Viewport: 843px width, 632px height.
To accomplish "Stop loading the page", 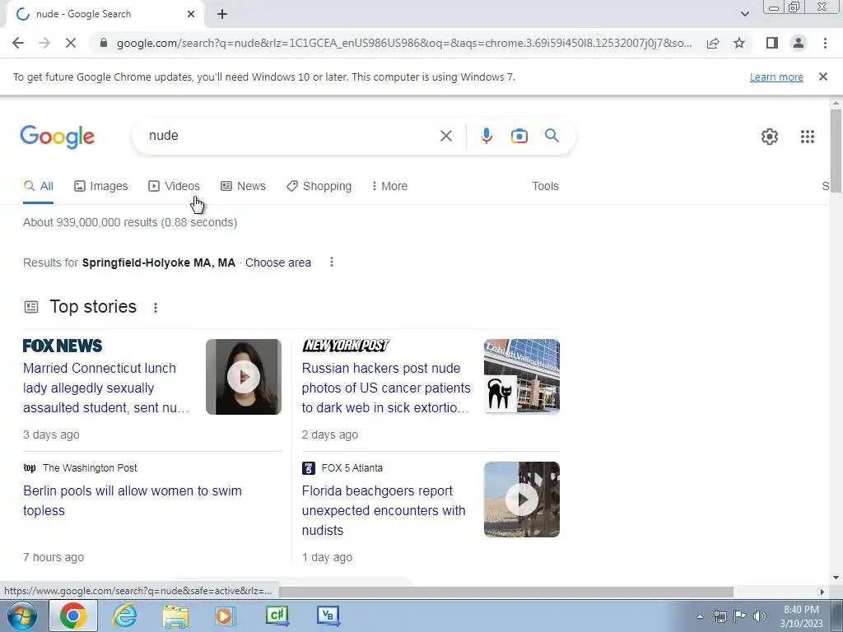I will (71, 43).
